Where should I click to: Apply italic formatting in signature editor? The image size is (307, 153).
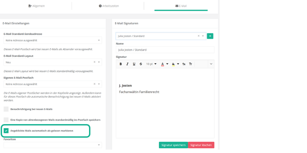tap(127, 64)
